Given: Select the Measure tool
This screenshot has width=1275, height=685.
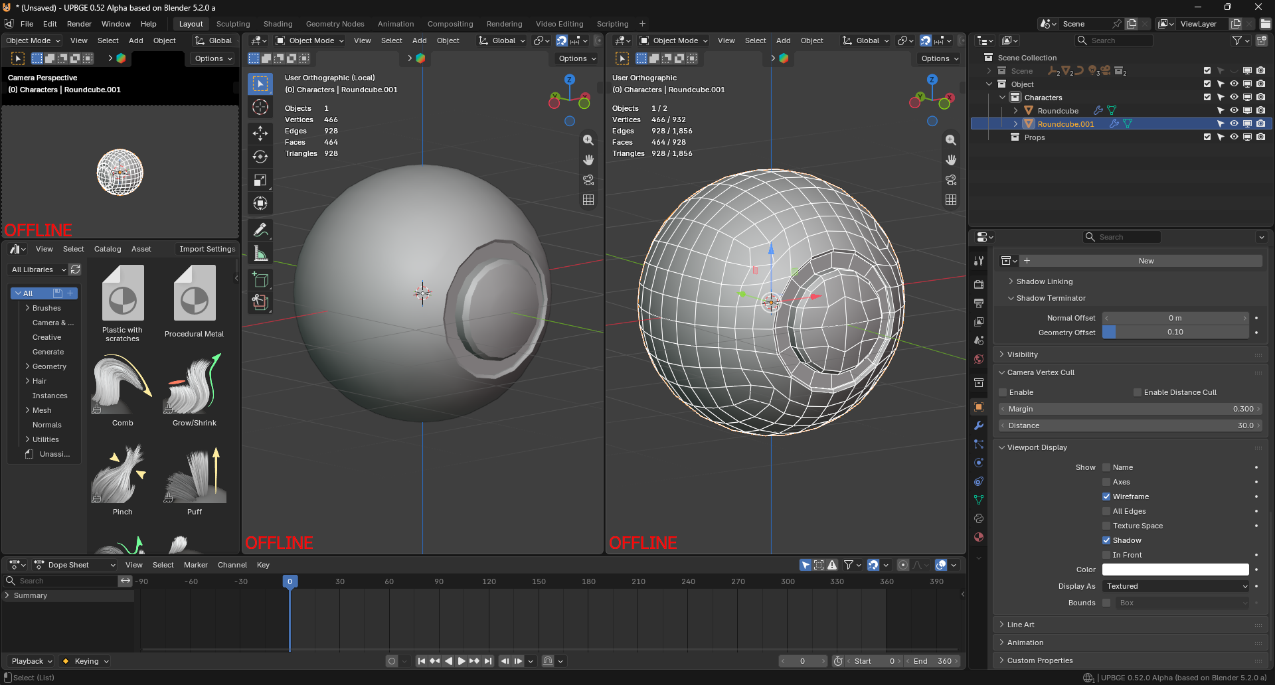Looking at the screenshot, I should click(x=260, y=254).
